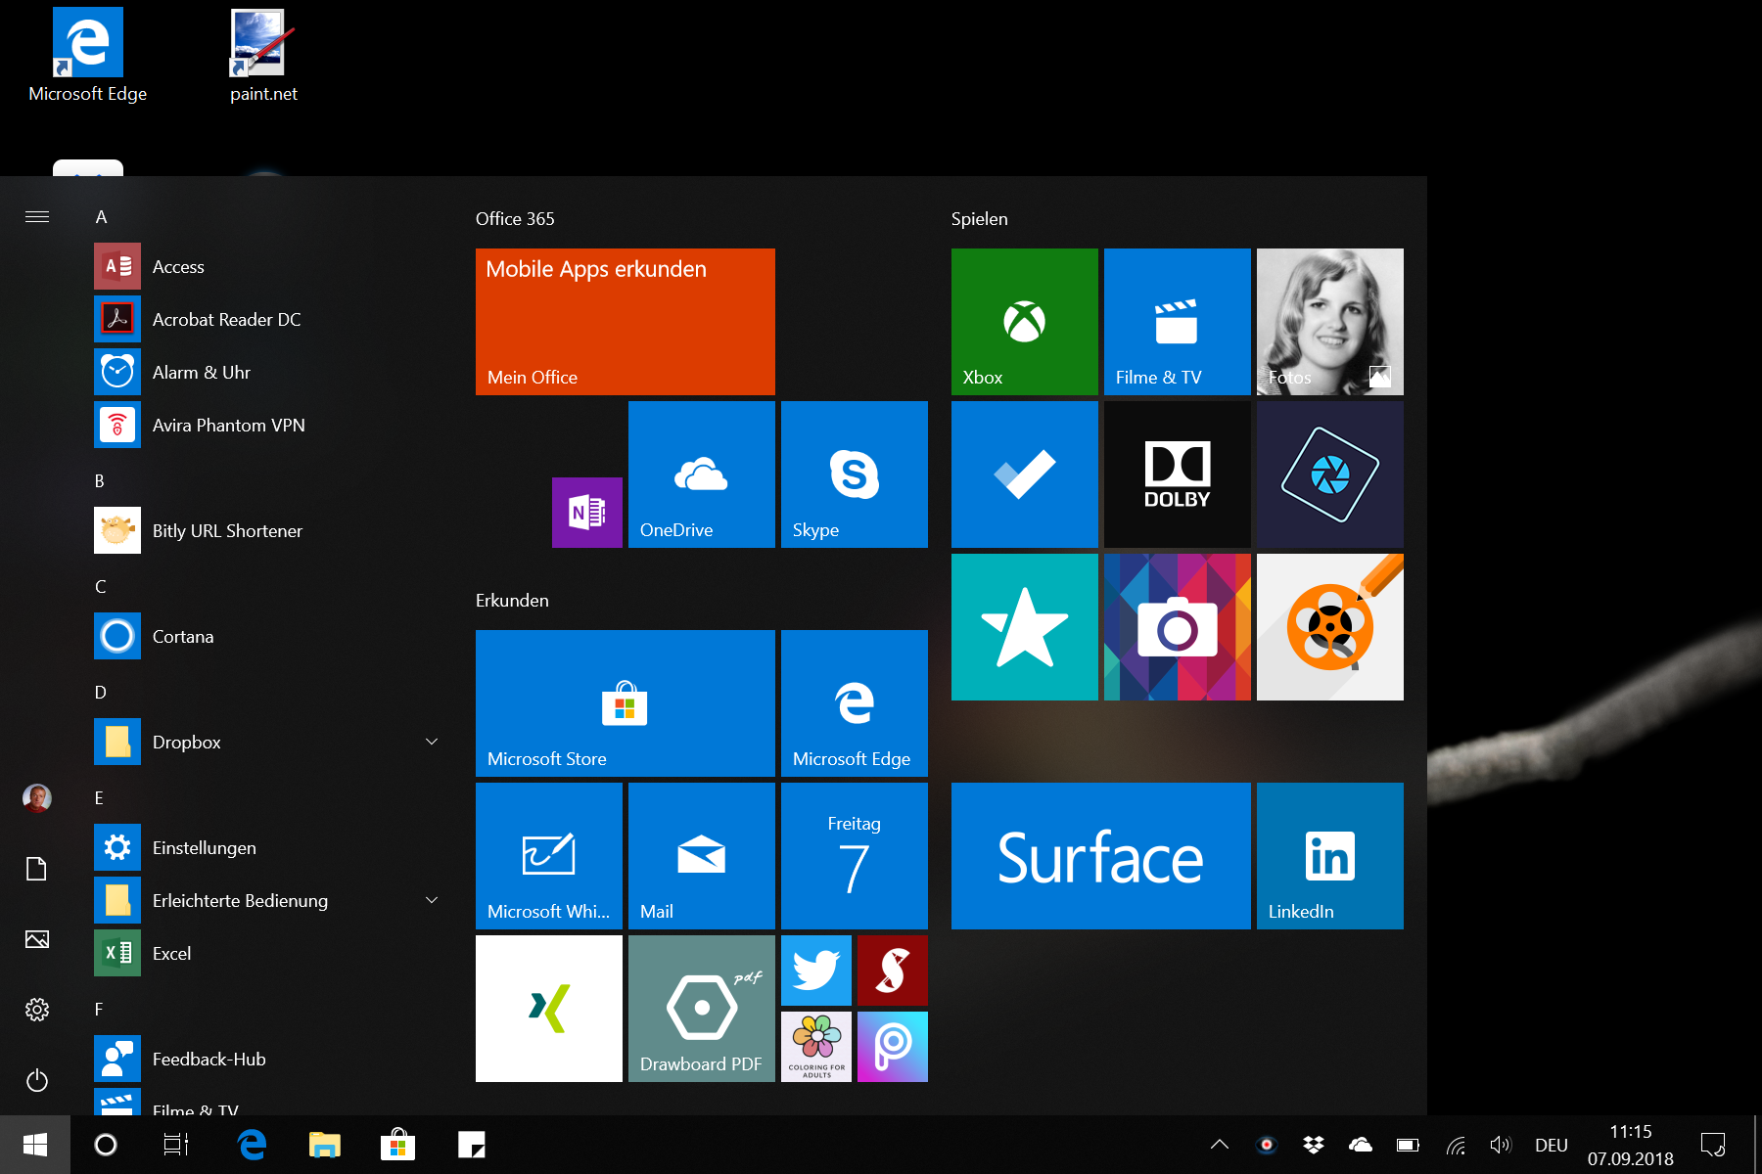Click the Windows Start button

click(35, 1145)
